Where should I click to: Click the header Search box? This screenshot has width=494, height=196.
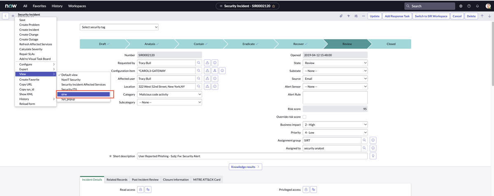430,6
